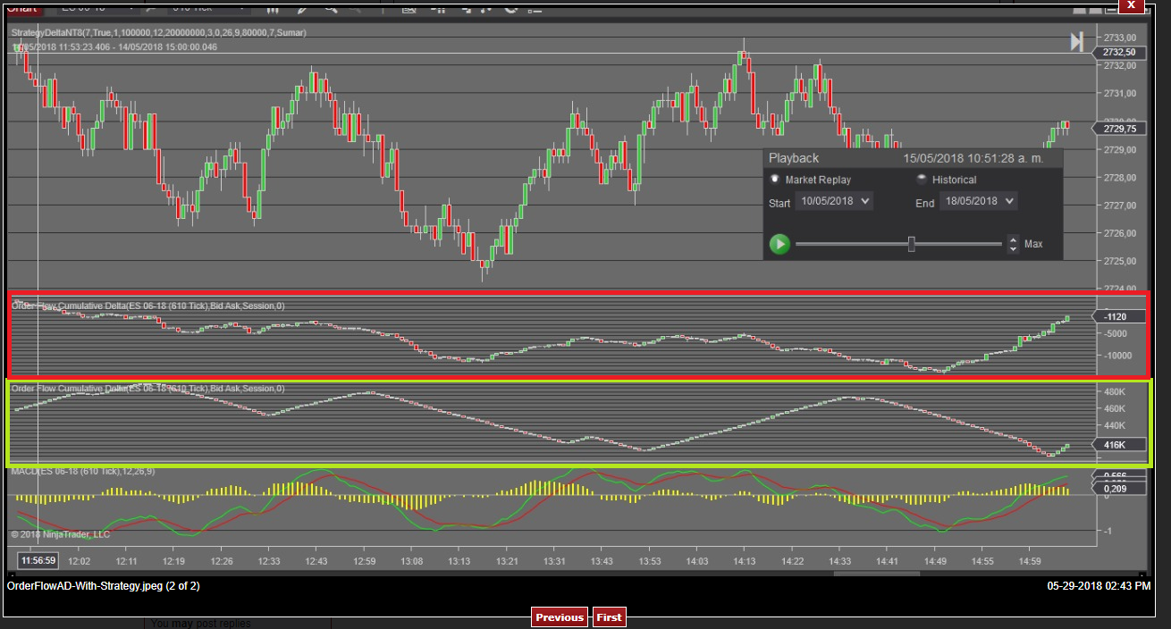Click the 2732,50 price marker label
The height and width of the screenshot is (629, 1171).
click(x=1118, y=53)
